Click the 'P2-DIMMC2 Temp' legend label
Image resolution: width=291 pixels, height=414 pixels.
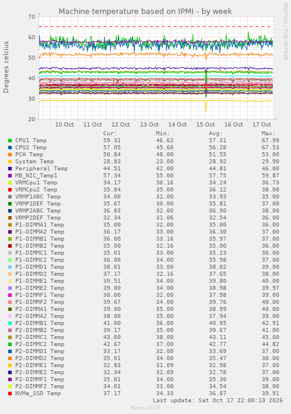click(40, 344)
